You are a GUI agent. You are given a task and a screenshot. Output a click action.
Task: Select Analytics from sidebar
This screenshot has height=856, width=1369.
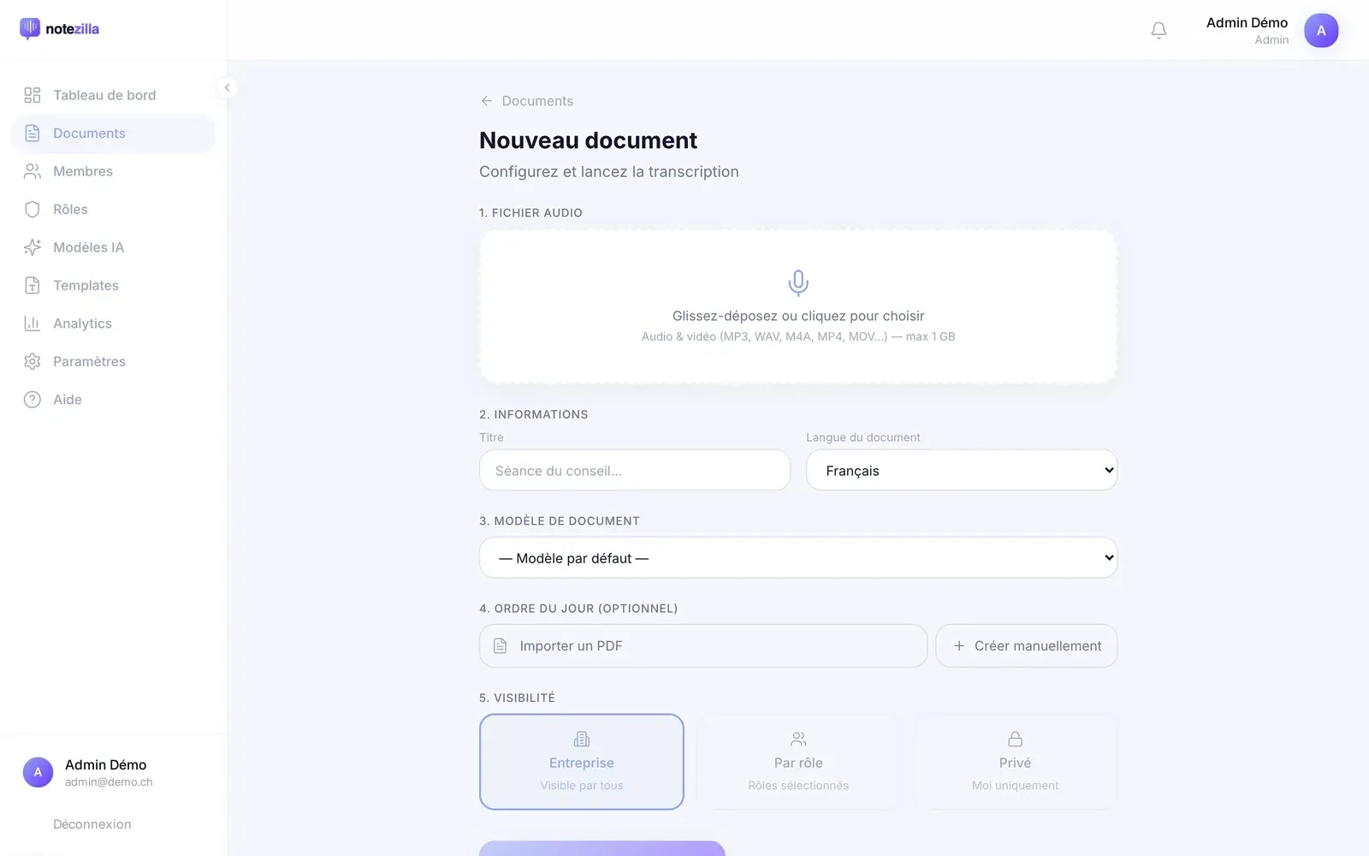click(x=113, y=324)
